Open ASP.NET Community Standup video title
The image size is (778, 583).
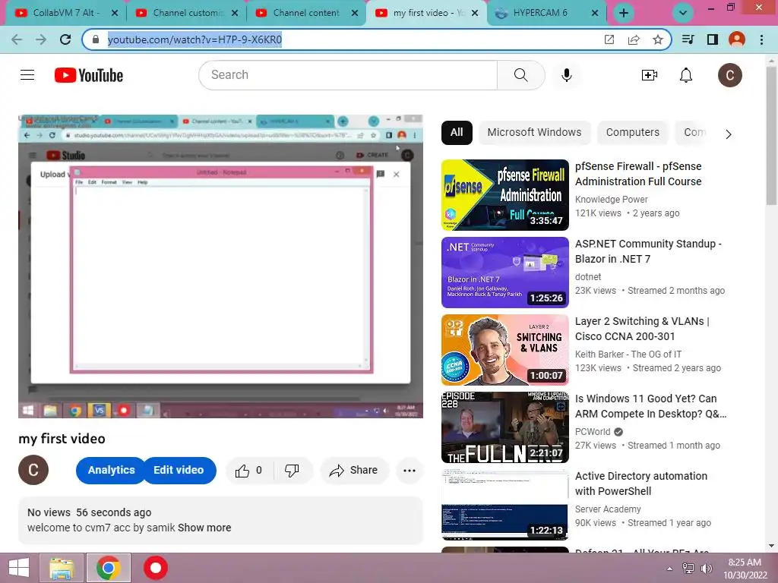pos(648,251)
